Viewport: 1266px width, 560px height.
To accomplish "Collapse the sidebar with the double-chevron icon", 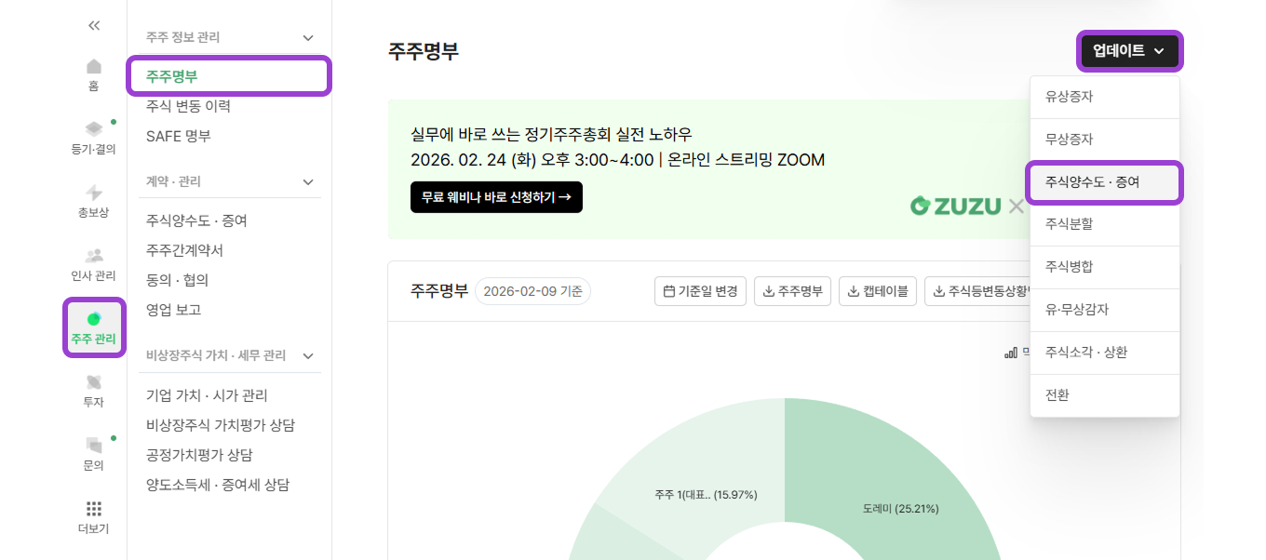I will 93,26.
